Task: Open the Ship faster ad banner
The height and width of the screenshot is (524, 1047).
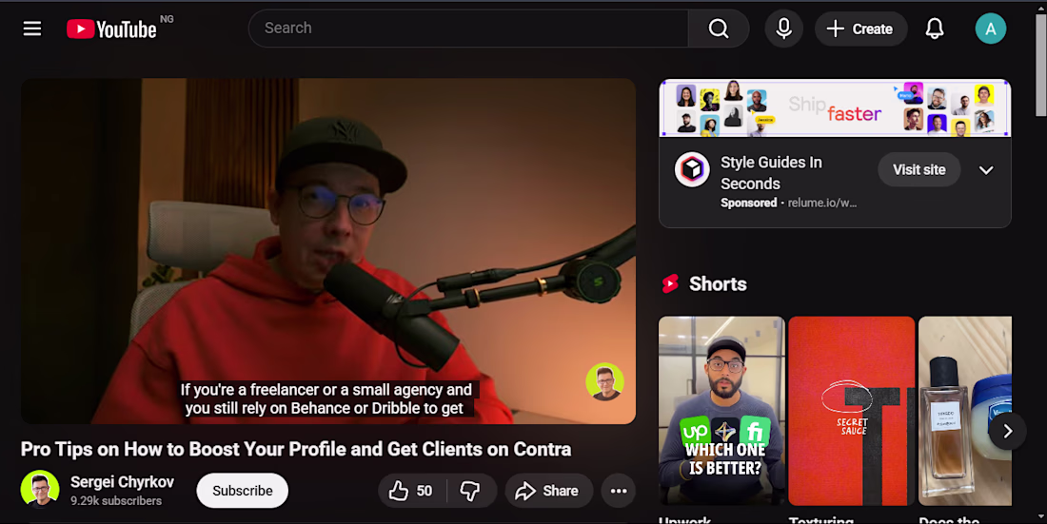Action: [835, 108]
